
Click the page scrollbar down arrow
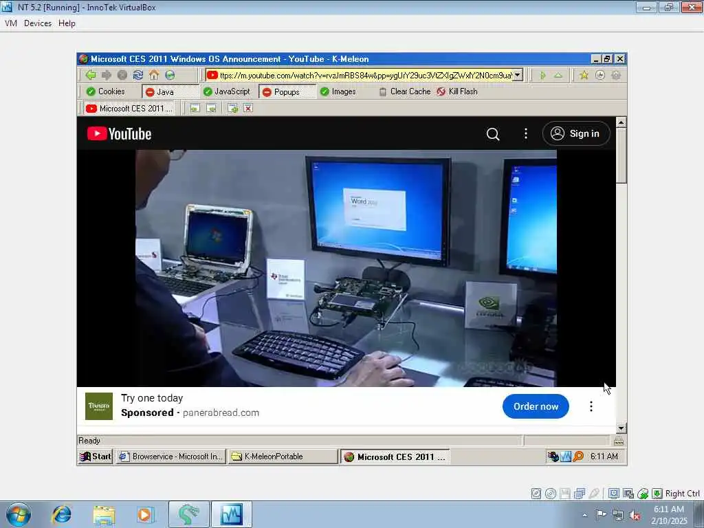coord(621,428)
